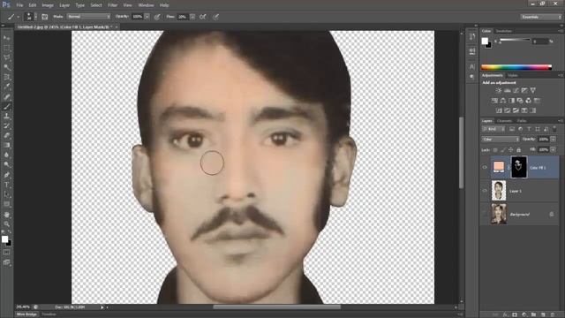The width and height of the screenshot is (565, 318).
Task: Open the Essentials workspace dropdown
Action: point(541,17)
